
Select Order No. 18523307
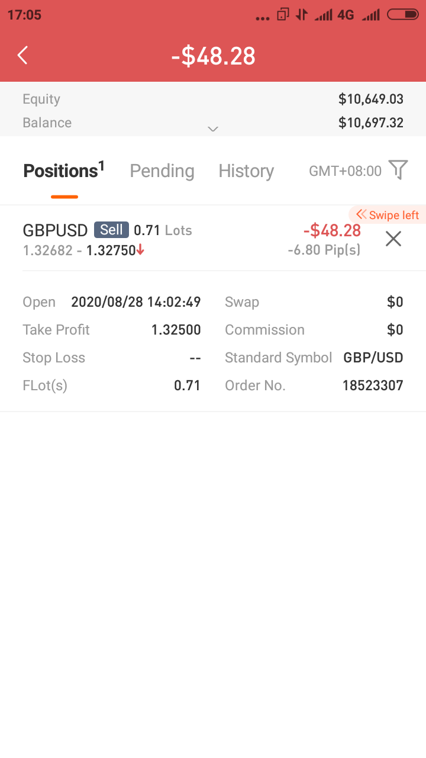(373, 386)
